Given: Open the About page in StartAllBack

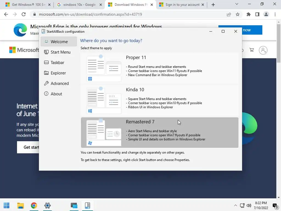Looking at the screenshot, I should (x=59, y=94).
